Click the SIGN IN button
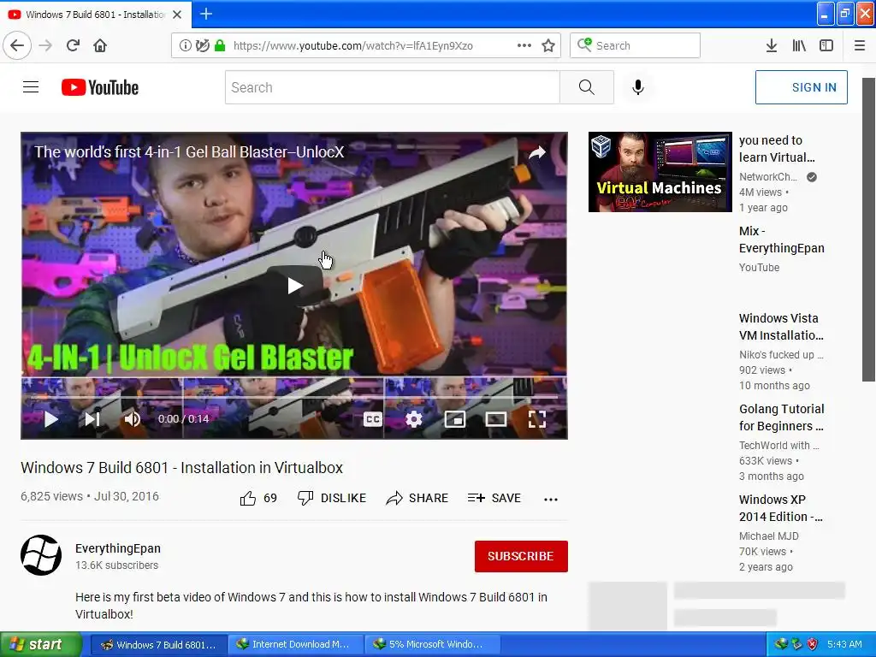Viewport: 876px width, 657px height. [x=801, y=87]
